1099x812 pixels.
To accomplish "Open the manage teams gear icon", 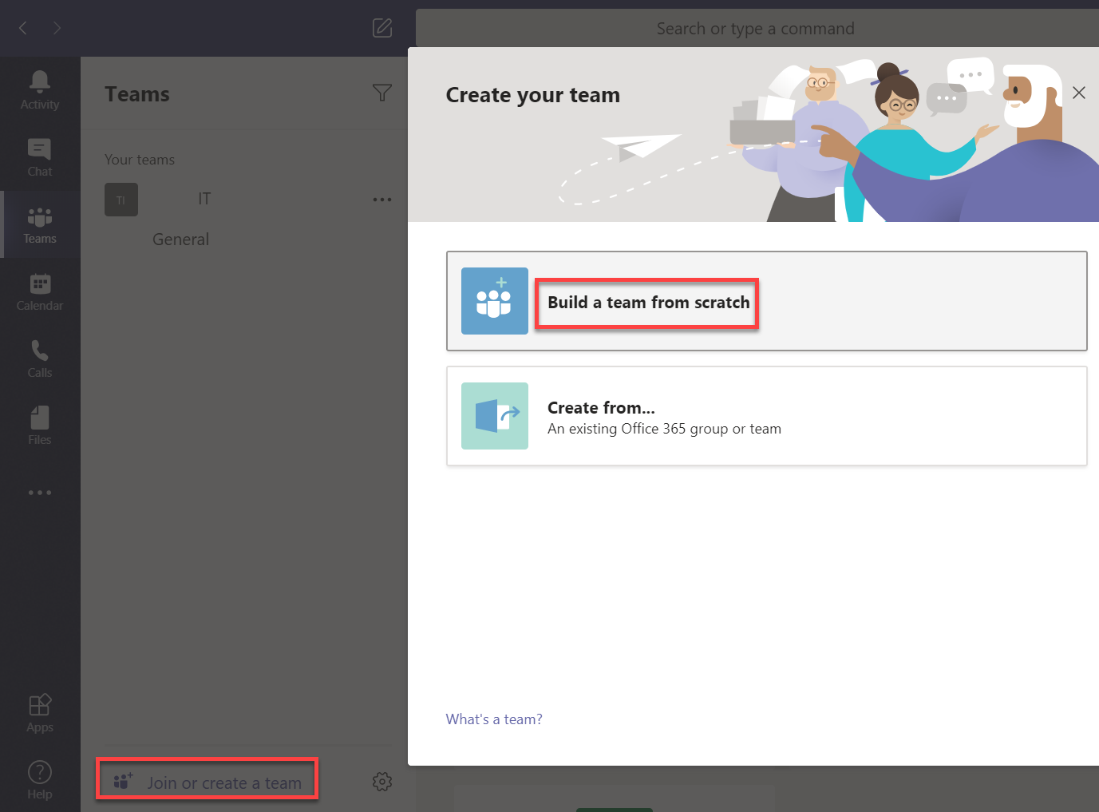I will (x=382, y=782).
